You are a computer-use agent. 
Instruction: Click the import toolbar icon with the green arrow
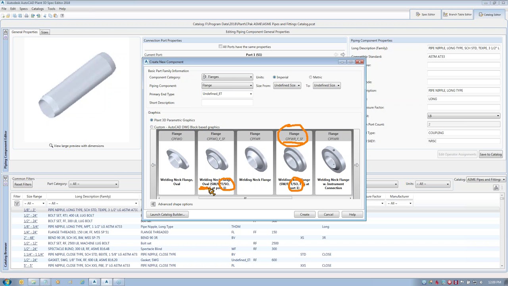click(x=38, y=16)
